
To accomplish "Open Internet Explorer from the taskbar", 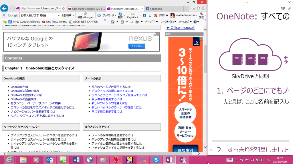I will 9,160.
